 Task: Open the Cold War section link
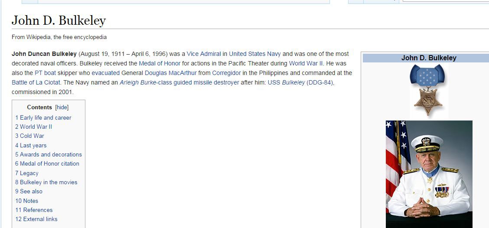click(x=29, y=136)
